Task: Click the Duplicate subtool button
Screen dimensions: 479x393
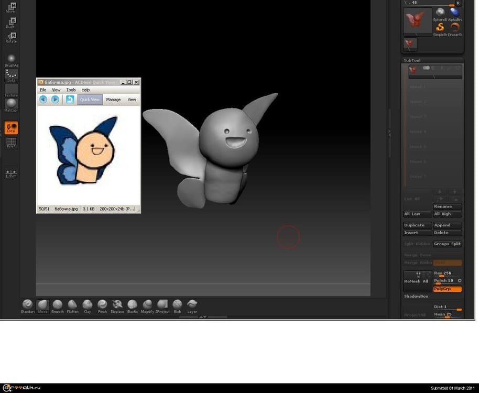Action: point(417,225)
